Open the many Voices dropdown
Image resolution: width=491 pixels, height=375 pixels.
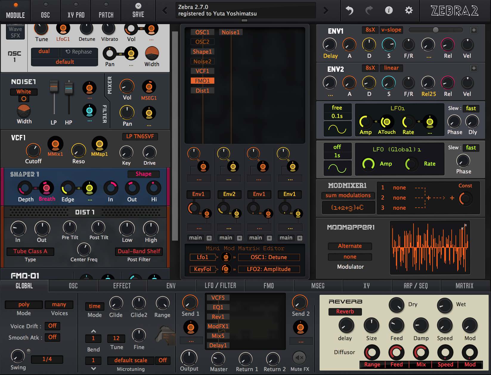[59, 304]
